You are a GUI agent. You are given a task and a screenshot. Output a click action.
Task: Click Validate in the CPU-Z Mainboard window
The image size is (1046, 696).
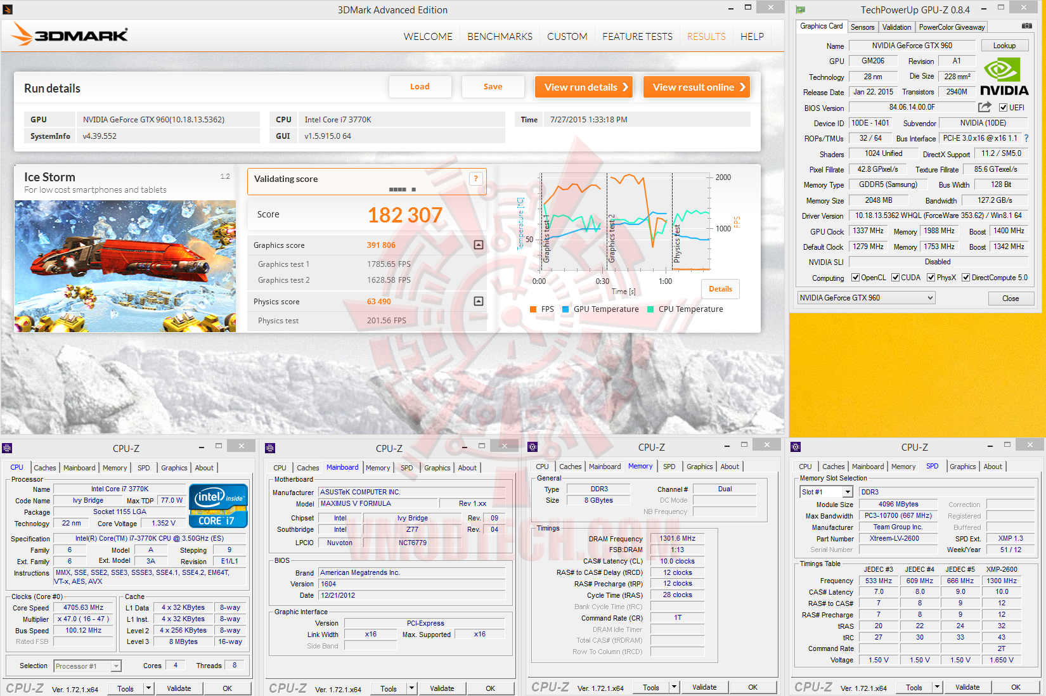click(442, 688)
